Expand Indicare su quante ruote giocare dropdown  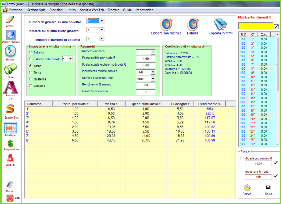pyautogui.click(x=101, y=30)
